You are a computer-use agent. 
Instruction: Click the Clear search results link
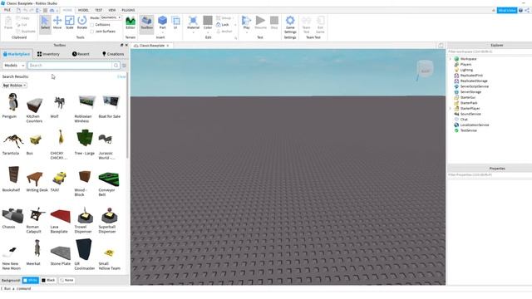pyautogui.click(x=121, y=76)
